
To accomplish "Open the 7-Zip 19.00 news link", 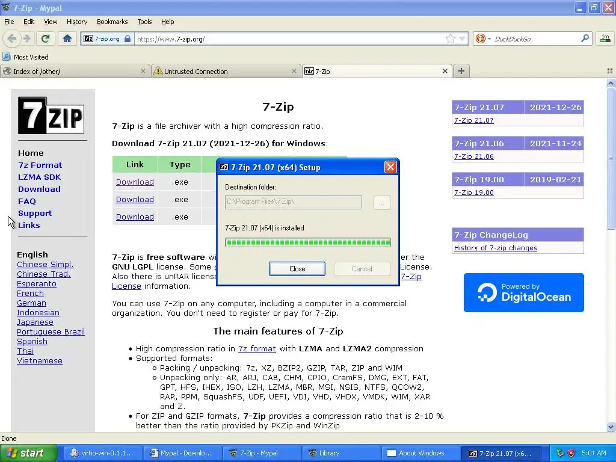I will pos(474,192).
